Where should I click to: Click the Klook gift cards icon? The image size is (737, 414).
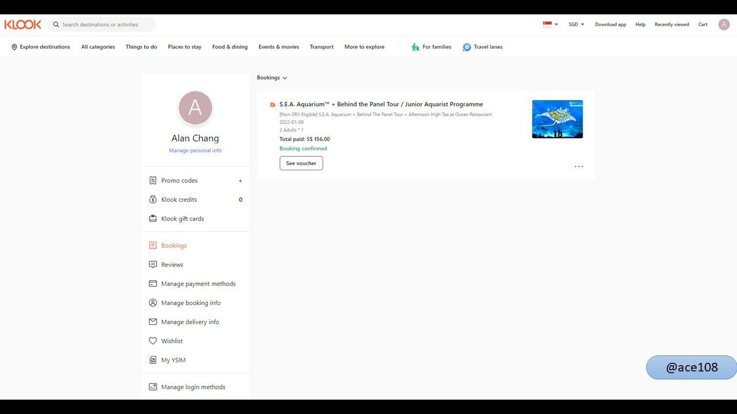tap(153, 218)
